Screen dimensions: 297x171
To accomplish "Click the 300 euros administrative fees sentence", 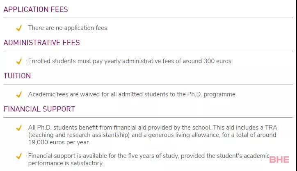I will click(x=130, y=61).
